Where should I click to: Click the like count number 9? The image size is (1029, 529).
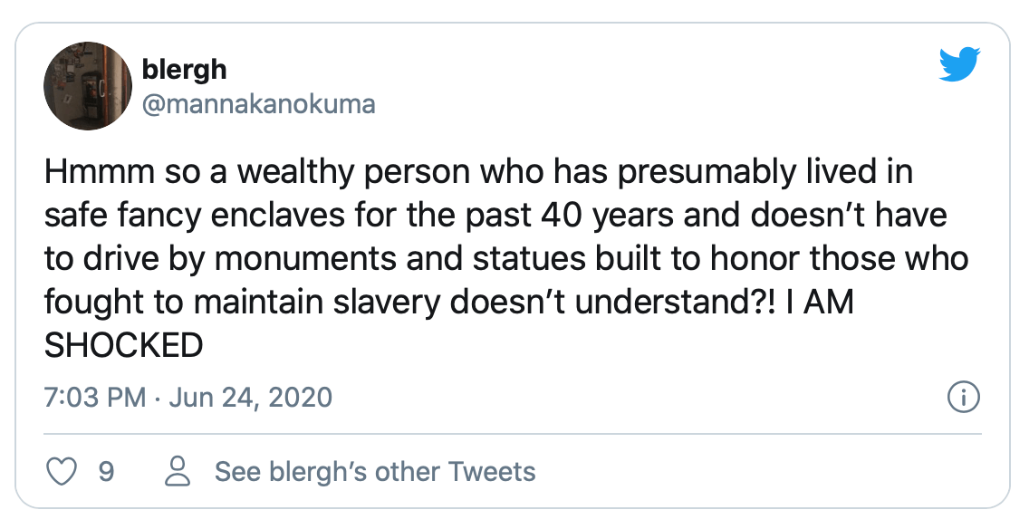(x=106, y=472)
